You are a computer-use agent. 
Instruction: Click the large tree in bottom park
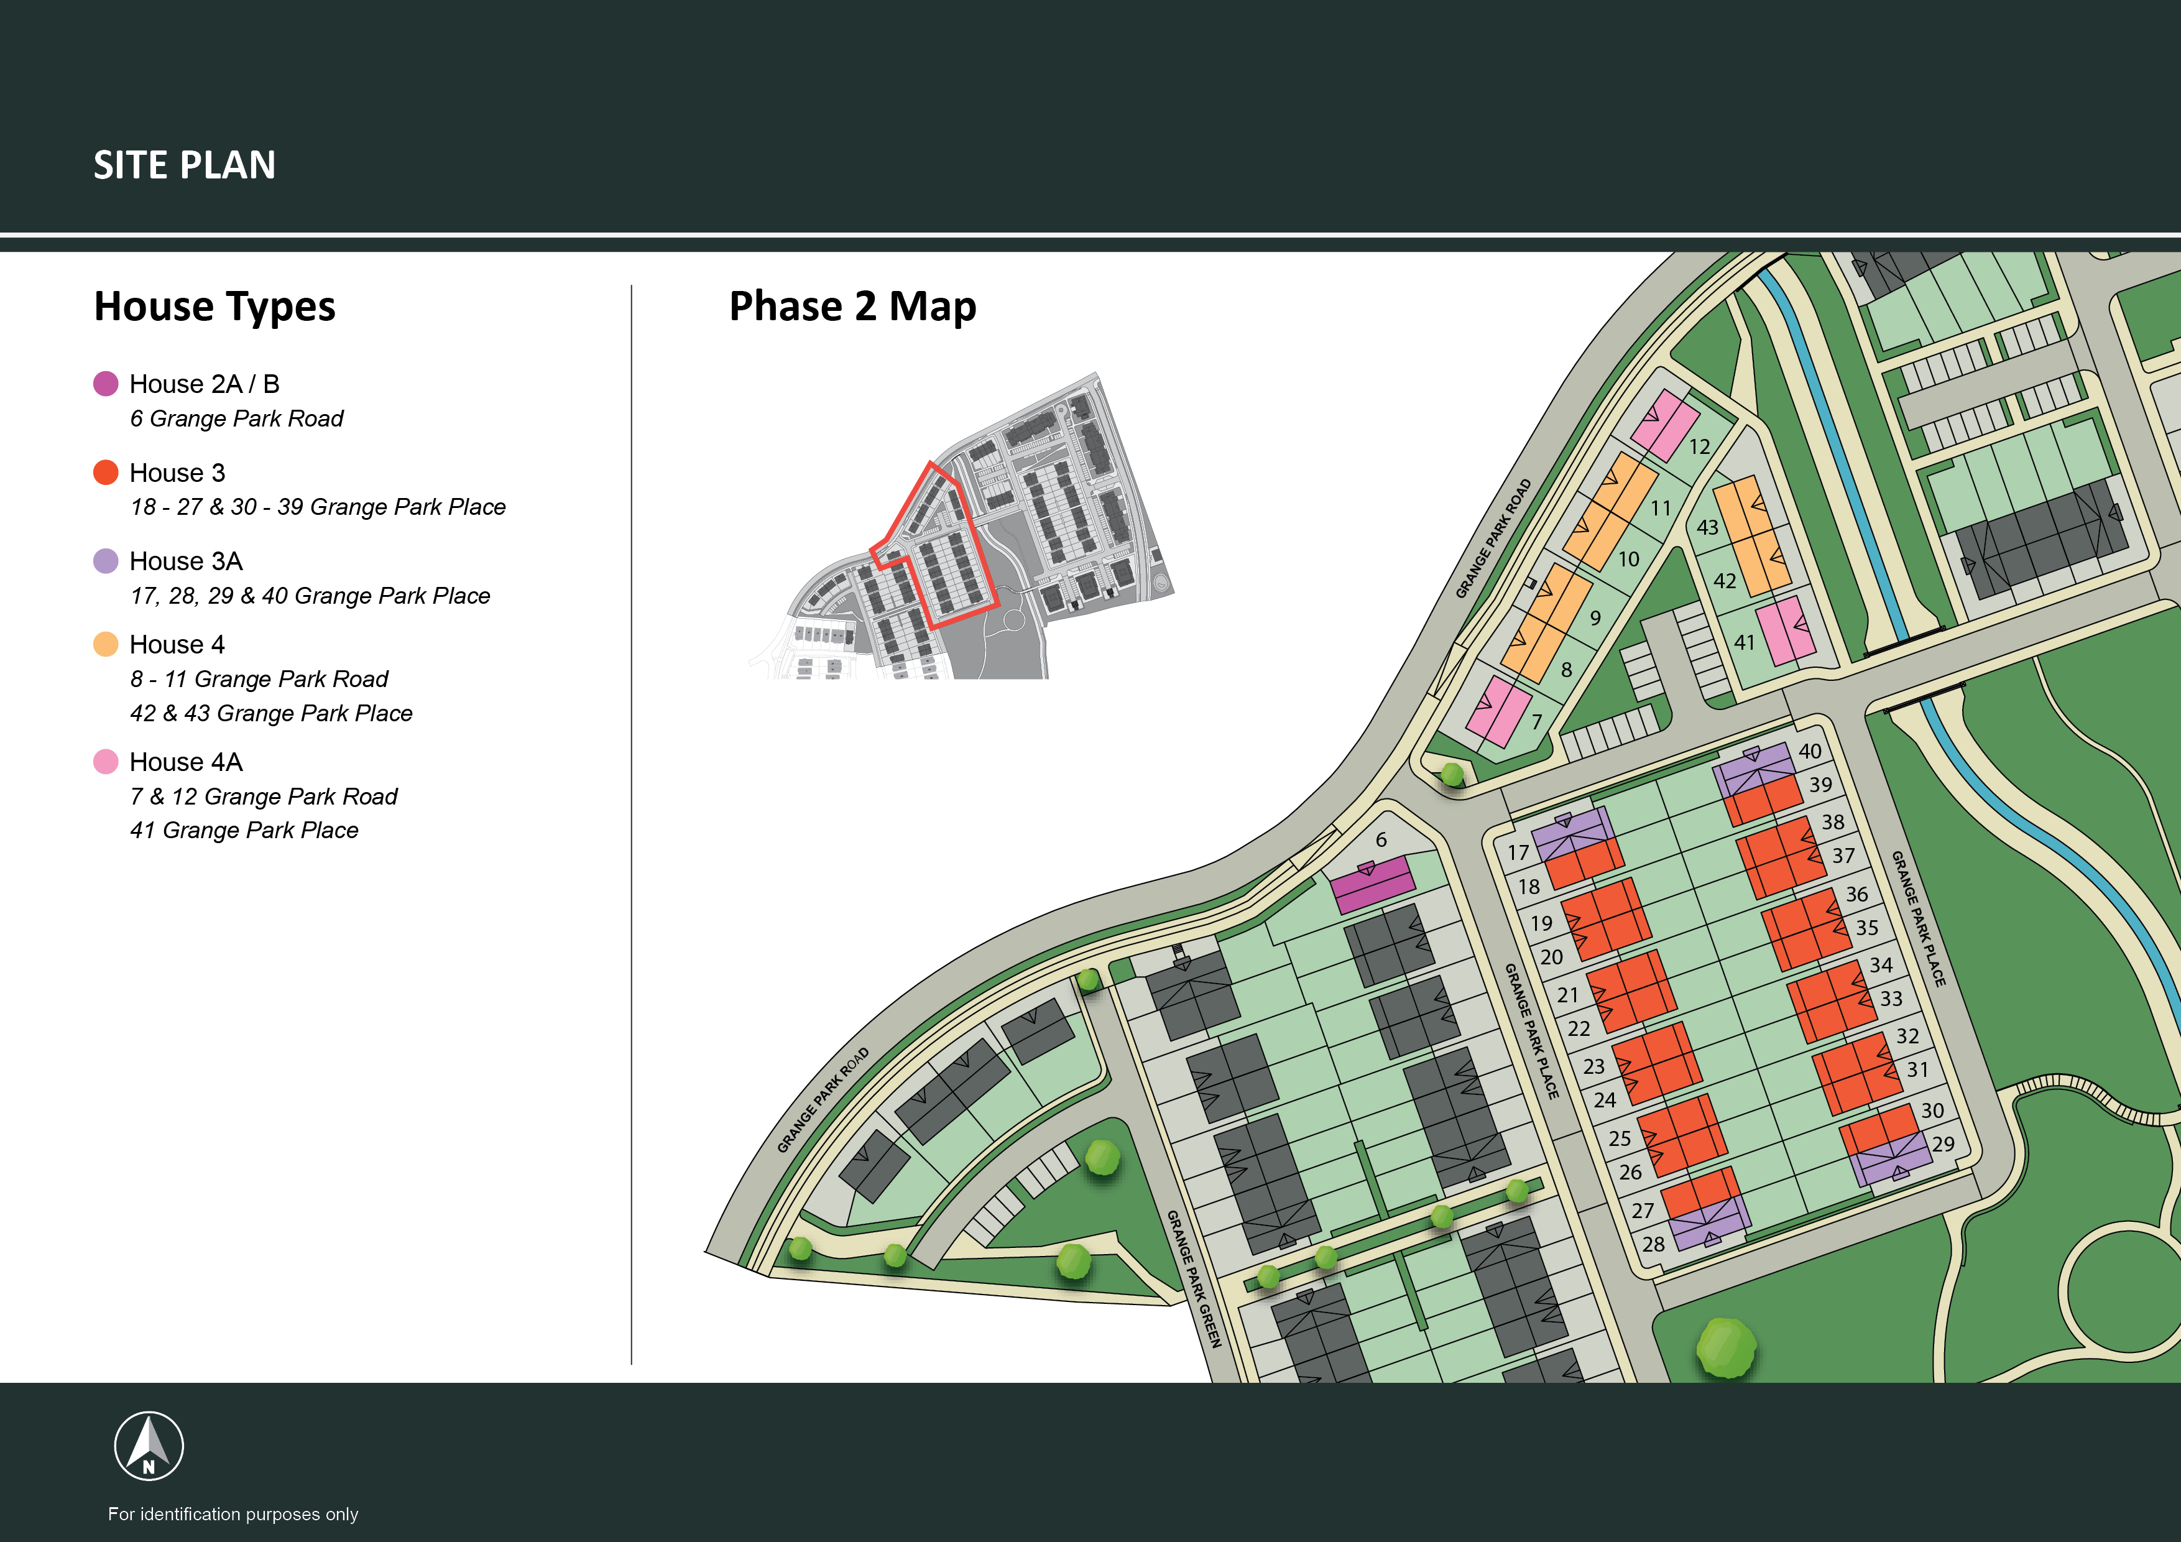(x=1726, y=1347)
